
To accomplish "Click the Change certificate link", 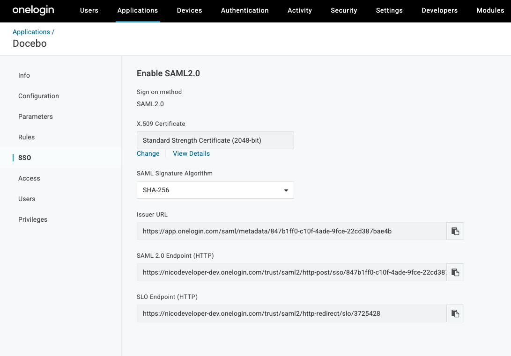I will (x=148, y=153).
